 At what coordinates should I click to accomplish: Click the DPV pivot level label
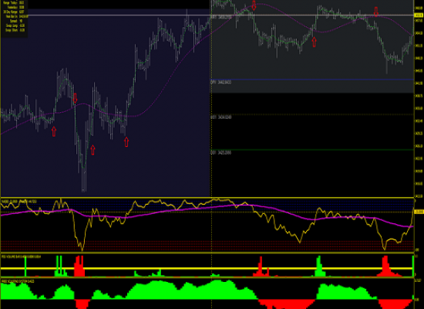pos(221,82)
